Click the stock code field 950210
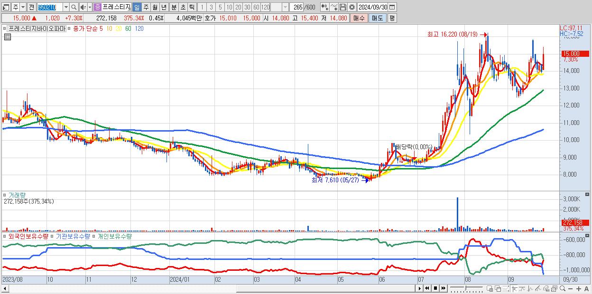592x294 pixels. click(49, 7)
